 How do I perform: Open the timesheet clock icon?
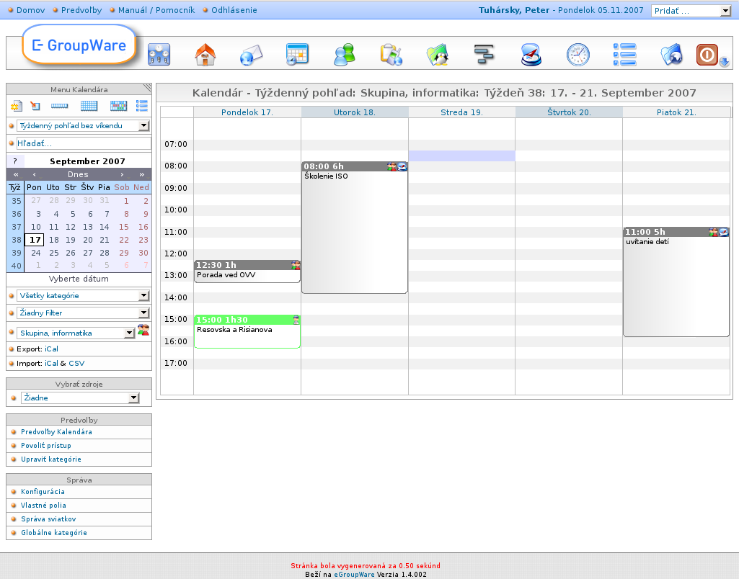[578, 54]
